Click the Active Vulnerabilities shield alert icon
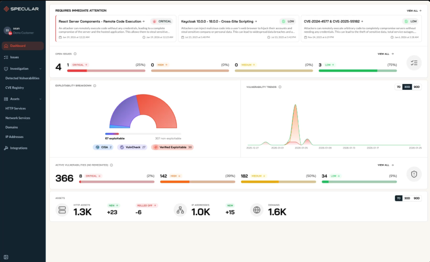This screenshot has width=430, height=262. [414, 174]
